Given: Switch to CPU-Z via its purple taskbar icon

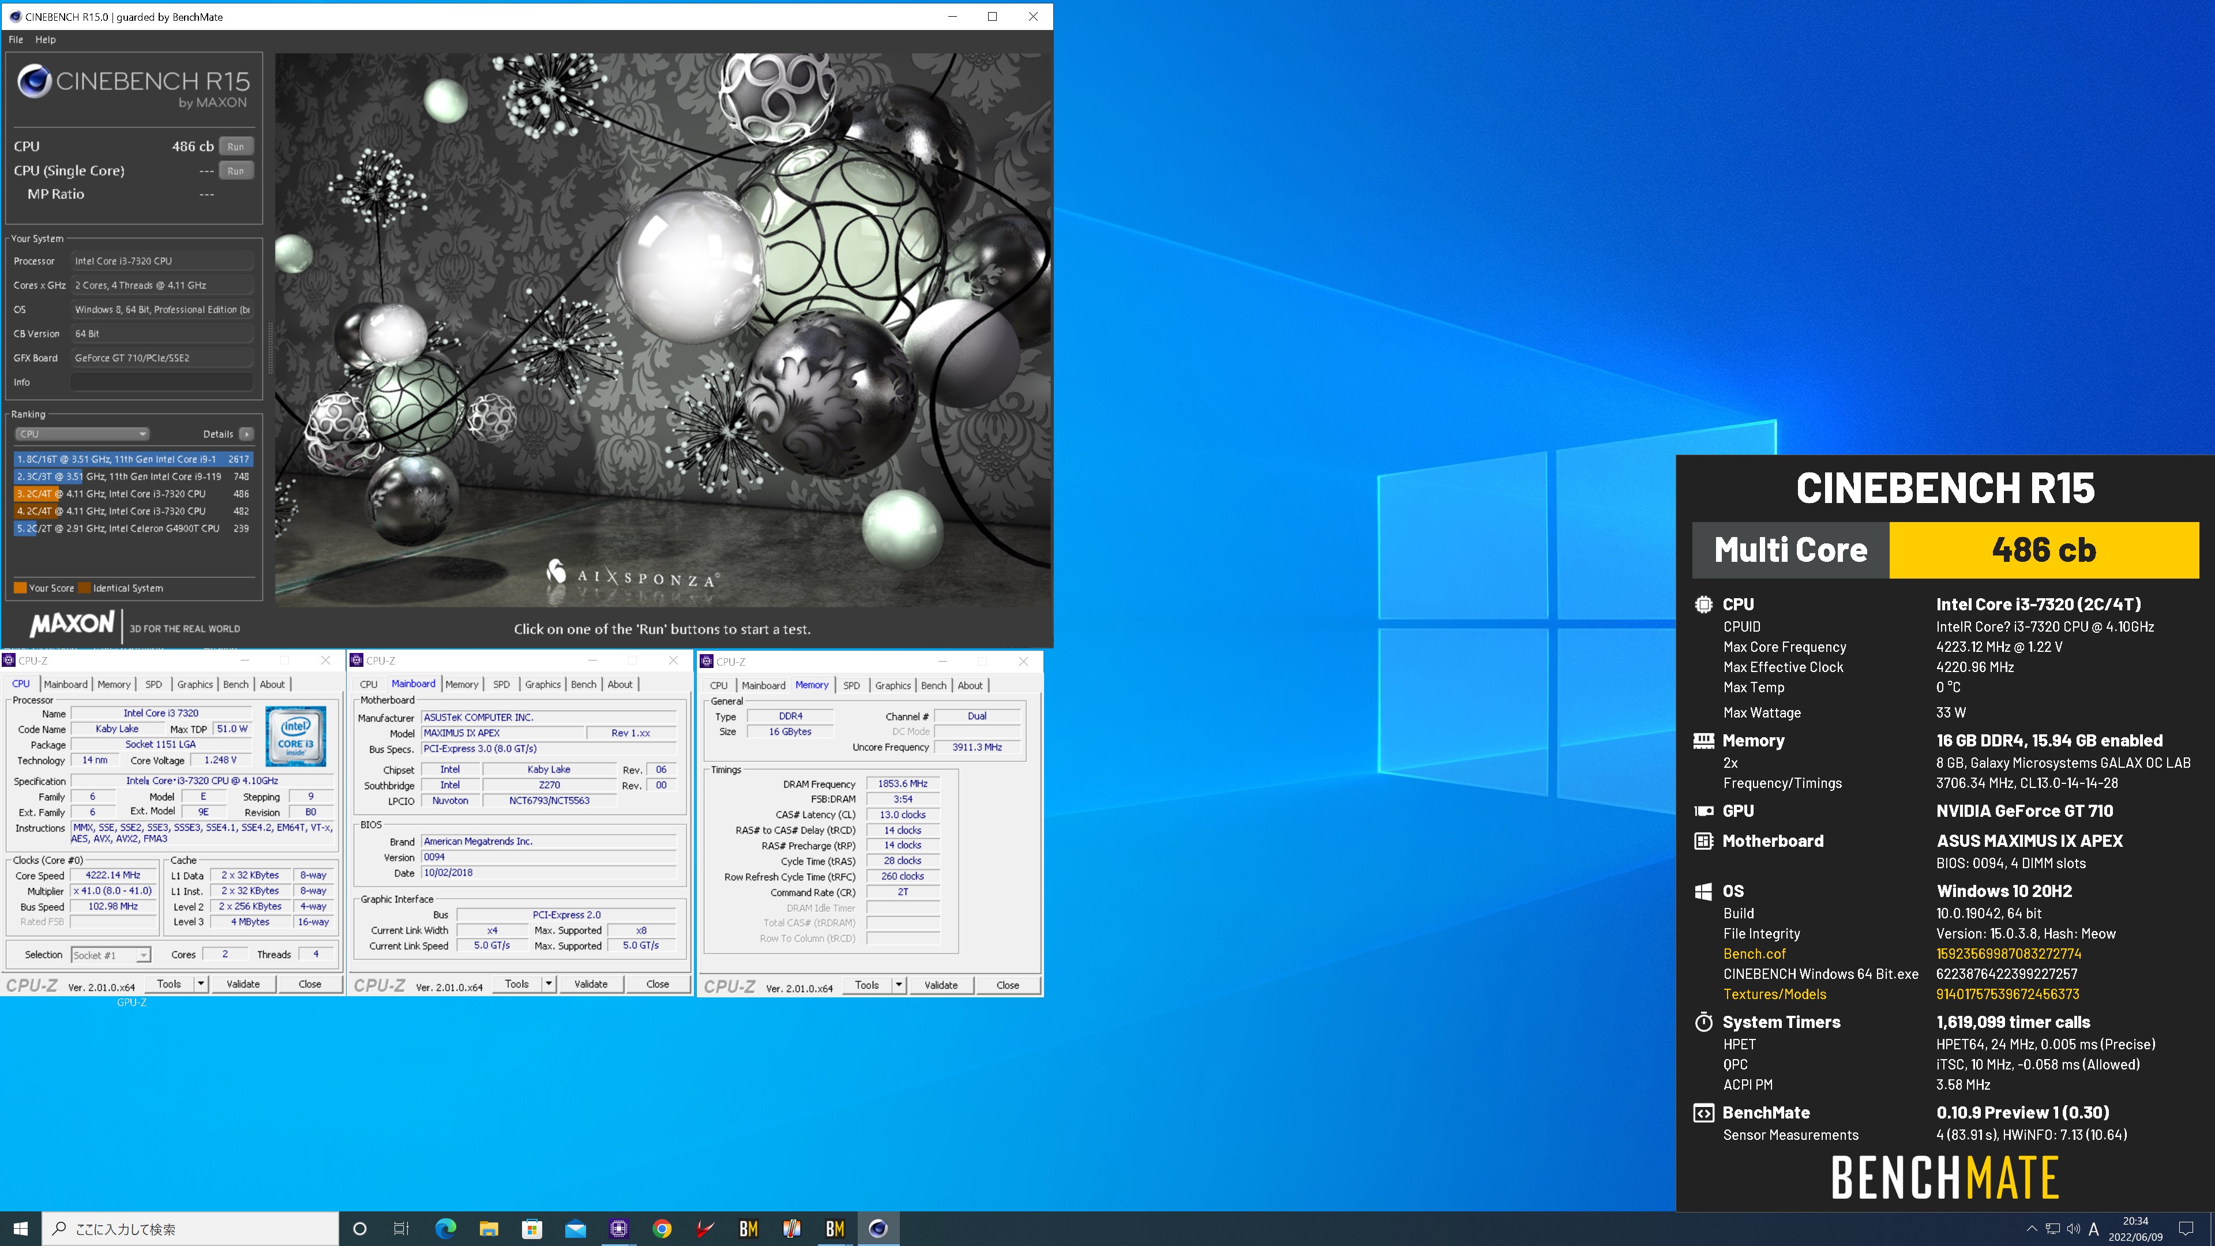Looking at the screenshot, I should tap(619, 1229).
